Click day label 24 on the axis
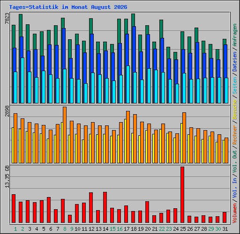Screen dimensions: 240x234 point(176,229)
